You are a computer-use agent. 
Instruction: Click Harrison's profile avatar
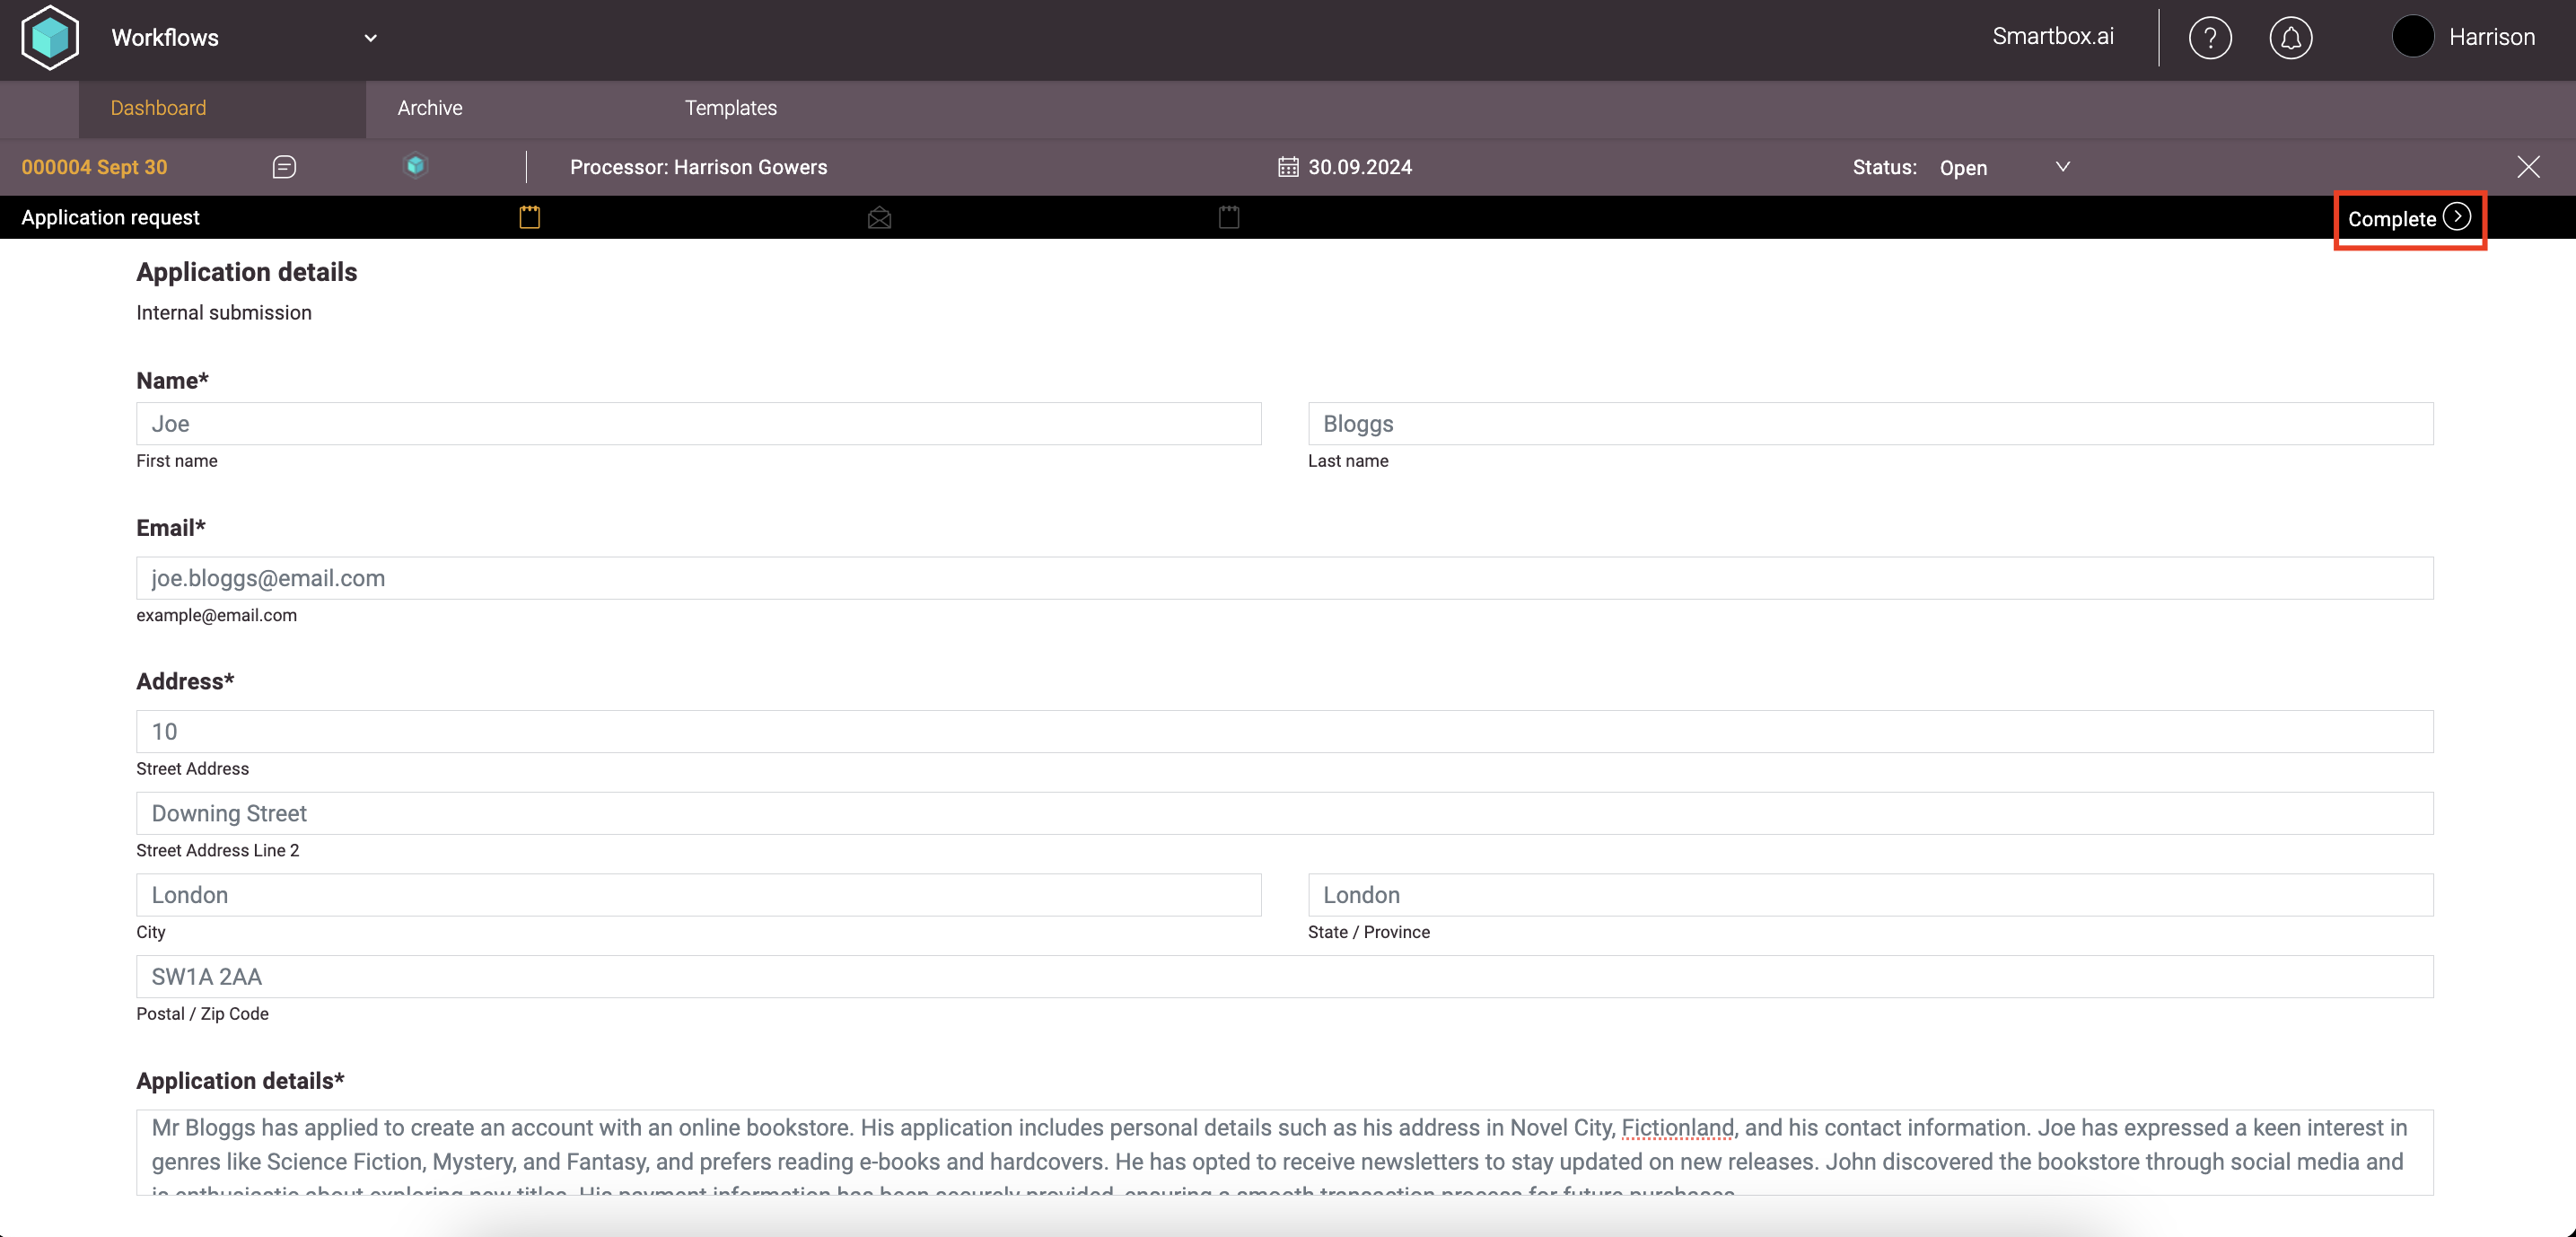tap(2412, 37)
